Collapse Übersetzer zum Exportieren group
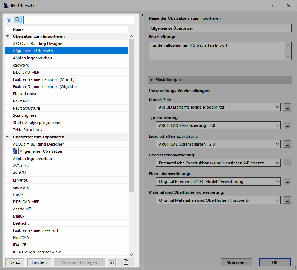 8,137
